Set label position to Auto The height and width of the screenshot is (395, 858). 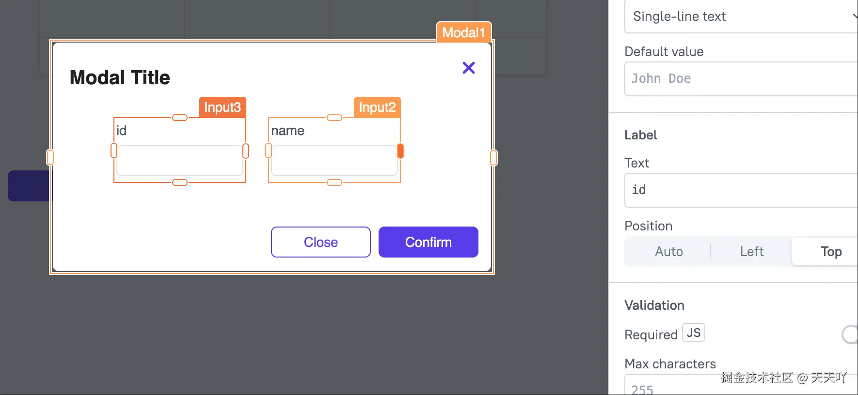coord(668,252)
